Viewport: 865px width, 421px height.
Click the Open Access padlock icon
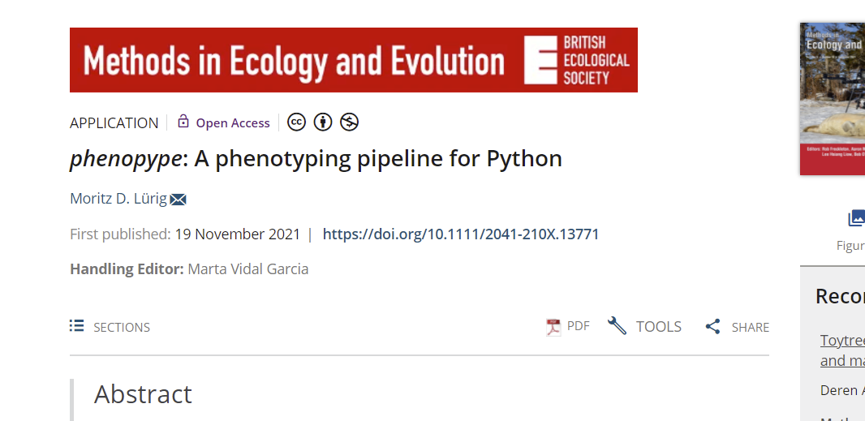[x=183, y=122]
